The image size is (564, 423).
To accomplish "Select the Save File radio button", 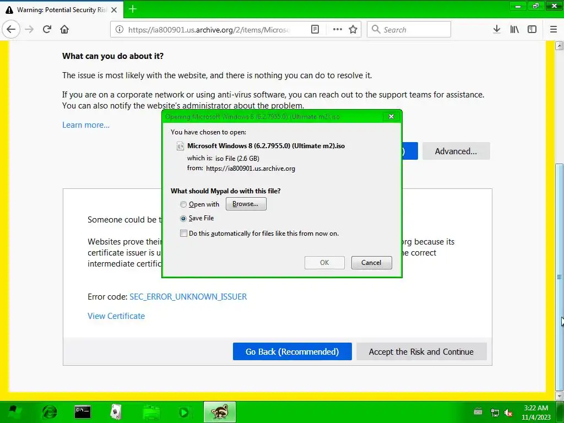I will [183, 218].
